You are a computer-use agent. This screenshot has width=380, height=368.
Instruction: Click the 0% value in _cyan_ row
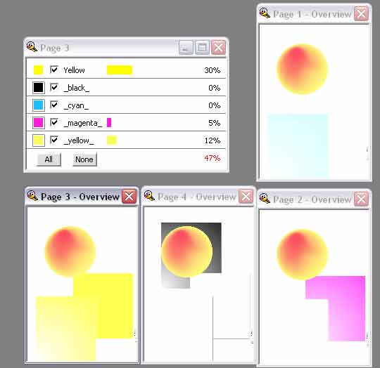(214, 105)
